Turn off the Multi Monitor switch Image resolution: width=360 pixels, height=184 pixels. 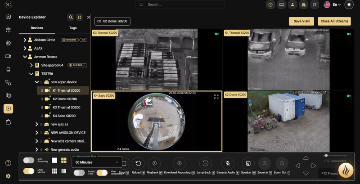coord(29,171)
